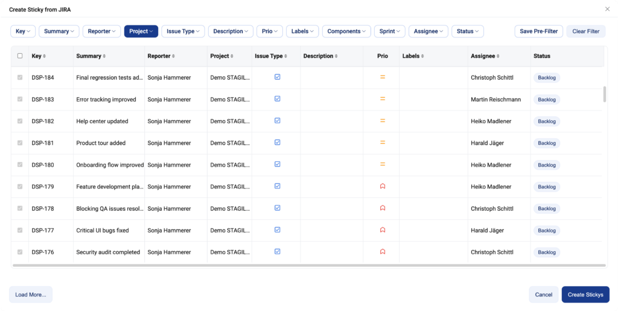This screenshot has width=618, height=311.
Task: Click the medium priority icon for DSP-181
Action: click(382, 143)
